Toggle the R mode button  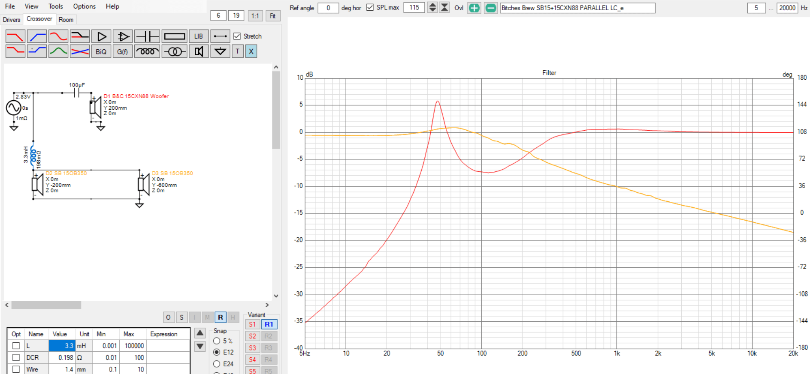pos(220,317)
